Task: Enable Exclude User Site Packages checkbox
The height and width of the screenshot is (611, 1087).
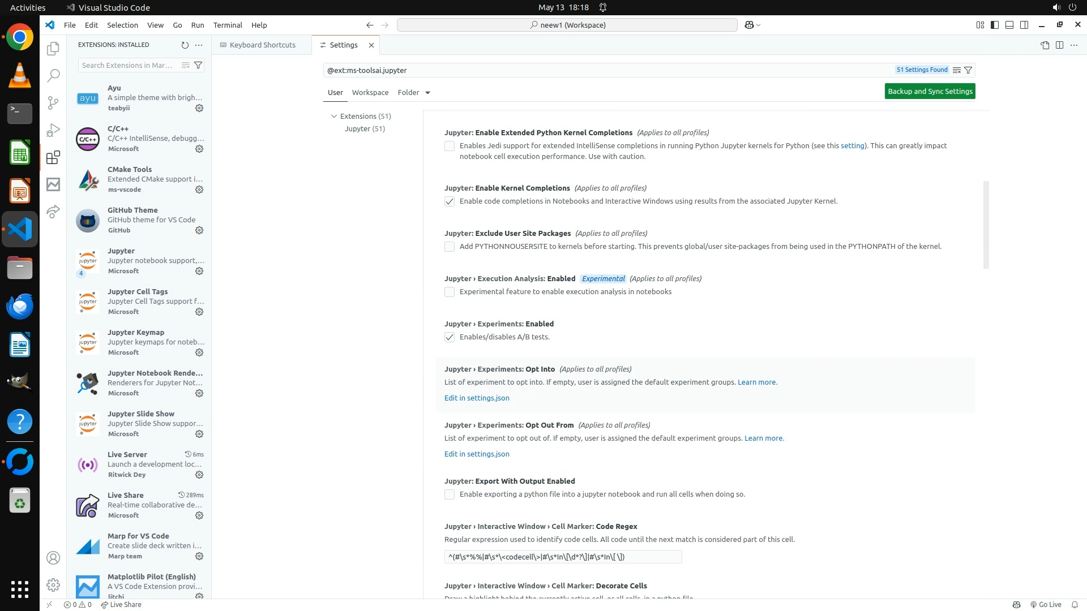Action: [x=450, y=247]
